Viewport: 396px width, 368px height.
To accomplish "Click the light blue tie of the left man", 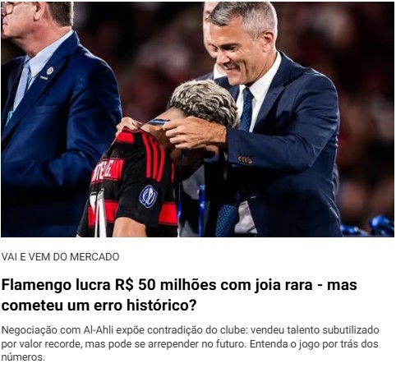I will 23,82.
